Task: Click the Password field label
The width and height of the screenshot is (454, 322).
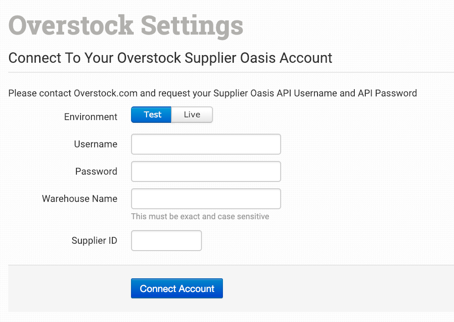Action: [96, 171]
